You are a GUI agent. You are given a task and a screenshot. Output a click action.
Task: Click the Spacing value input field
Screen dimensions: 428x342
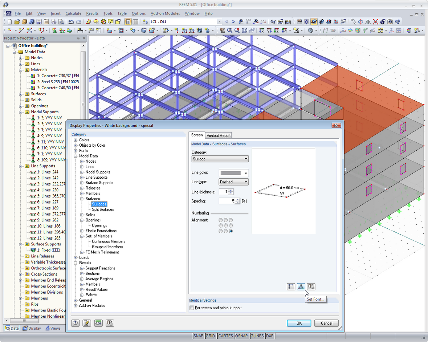pos(227,201)
